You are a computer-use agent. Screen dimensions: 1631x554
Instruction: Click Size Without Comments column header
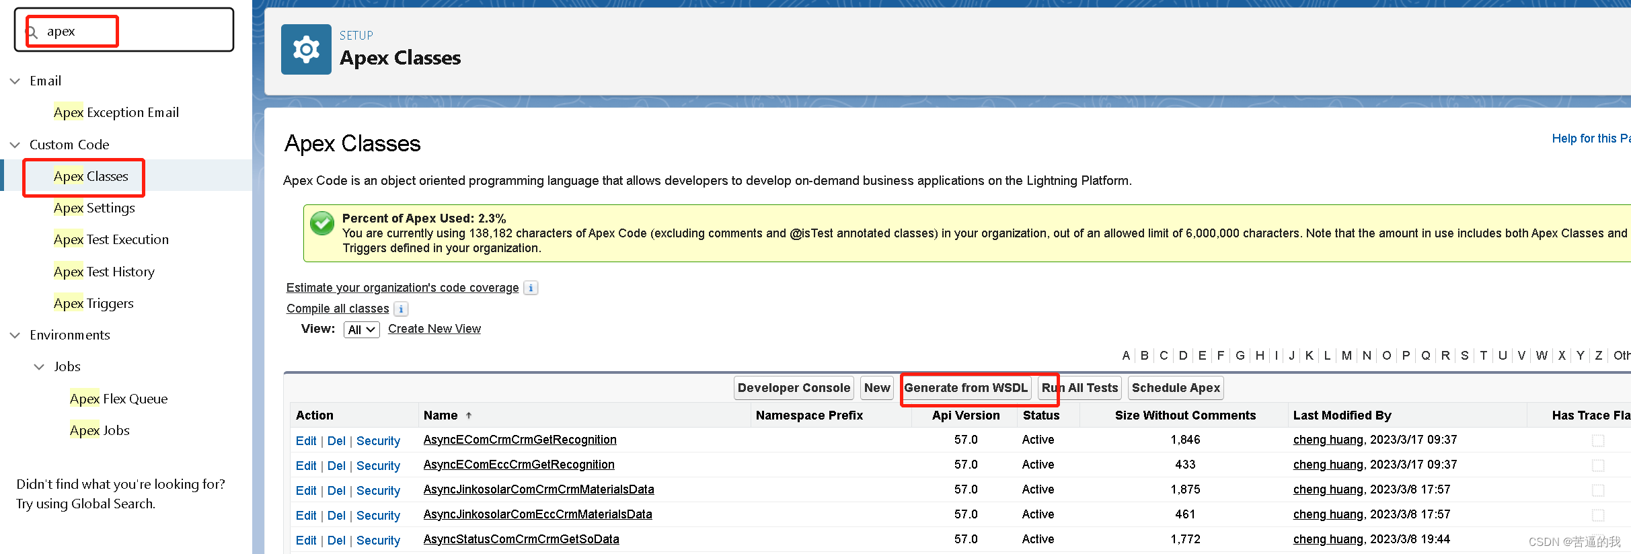(1185, 415)
